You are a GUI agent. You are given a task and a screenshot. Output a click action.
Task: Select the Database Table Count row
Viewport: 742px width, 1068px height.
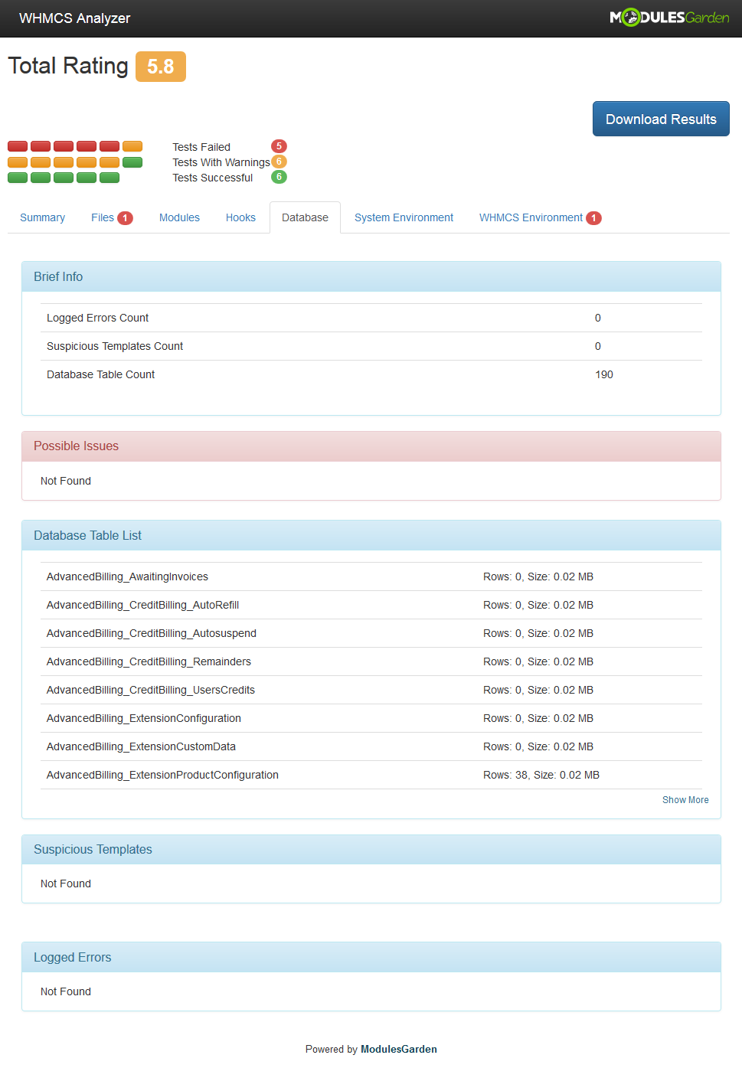tap(371, 374)
